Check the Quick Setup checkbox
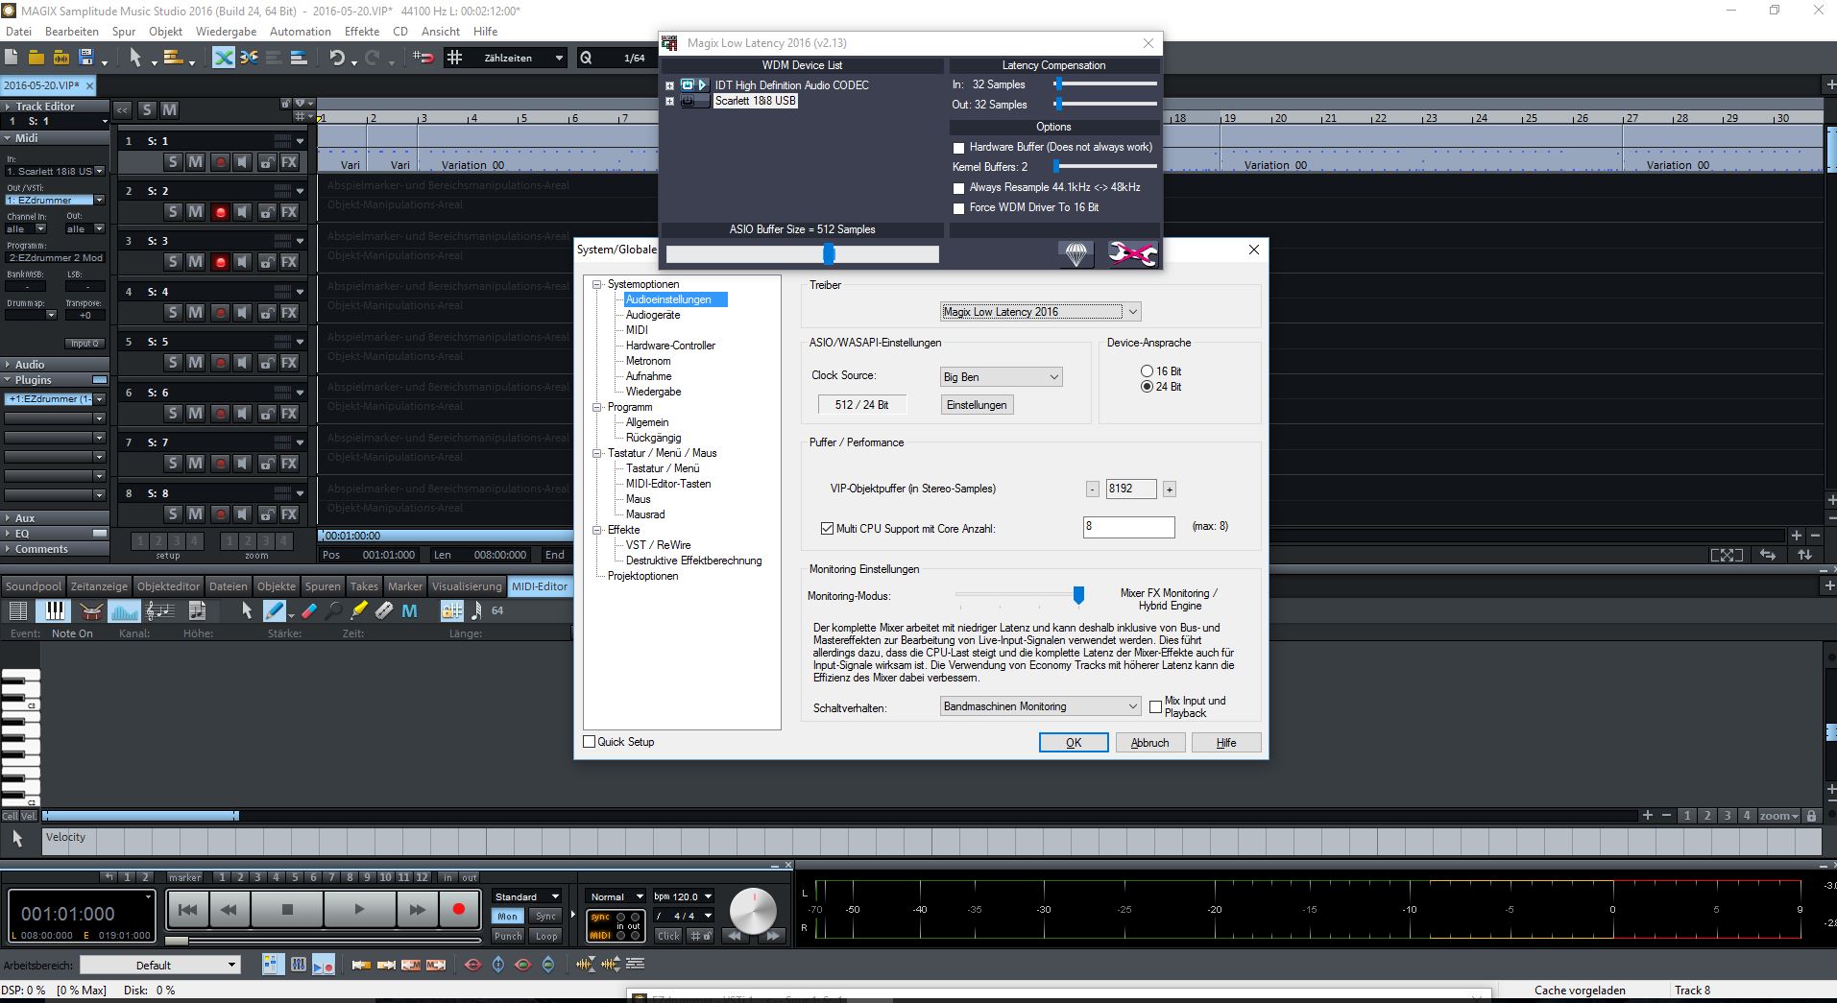Screen dimensions: 1837x1003 pos(590,742)
